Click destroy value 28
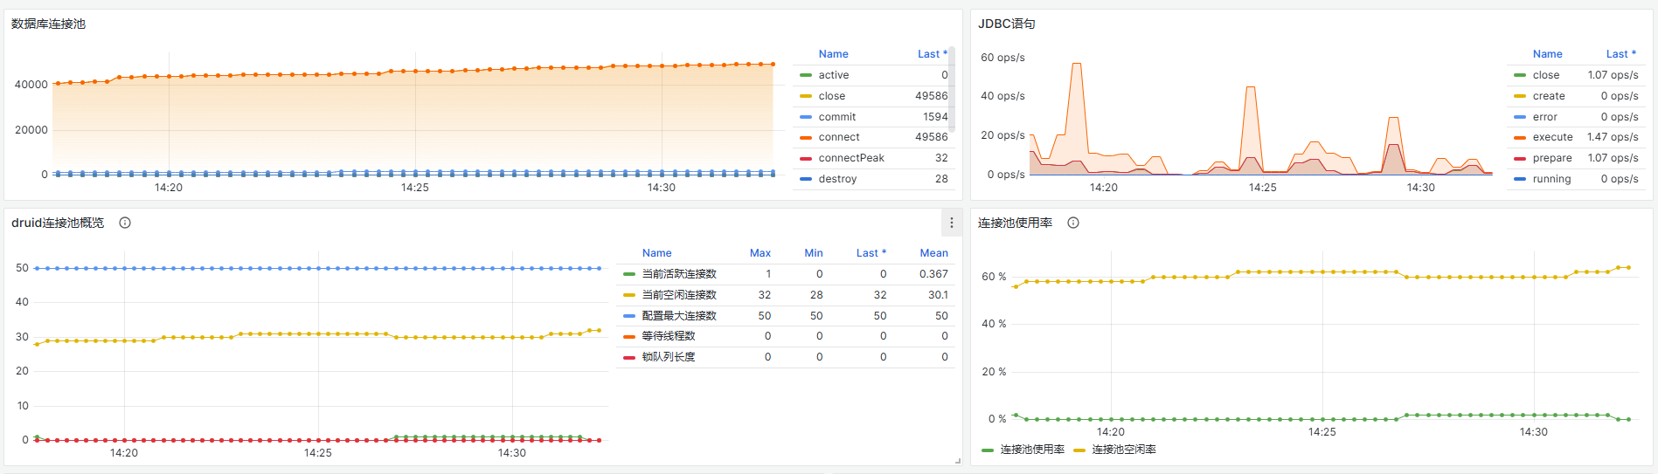Image resolution: width=1658 pixels, height=474 pixels. (941, 179)
